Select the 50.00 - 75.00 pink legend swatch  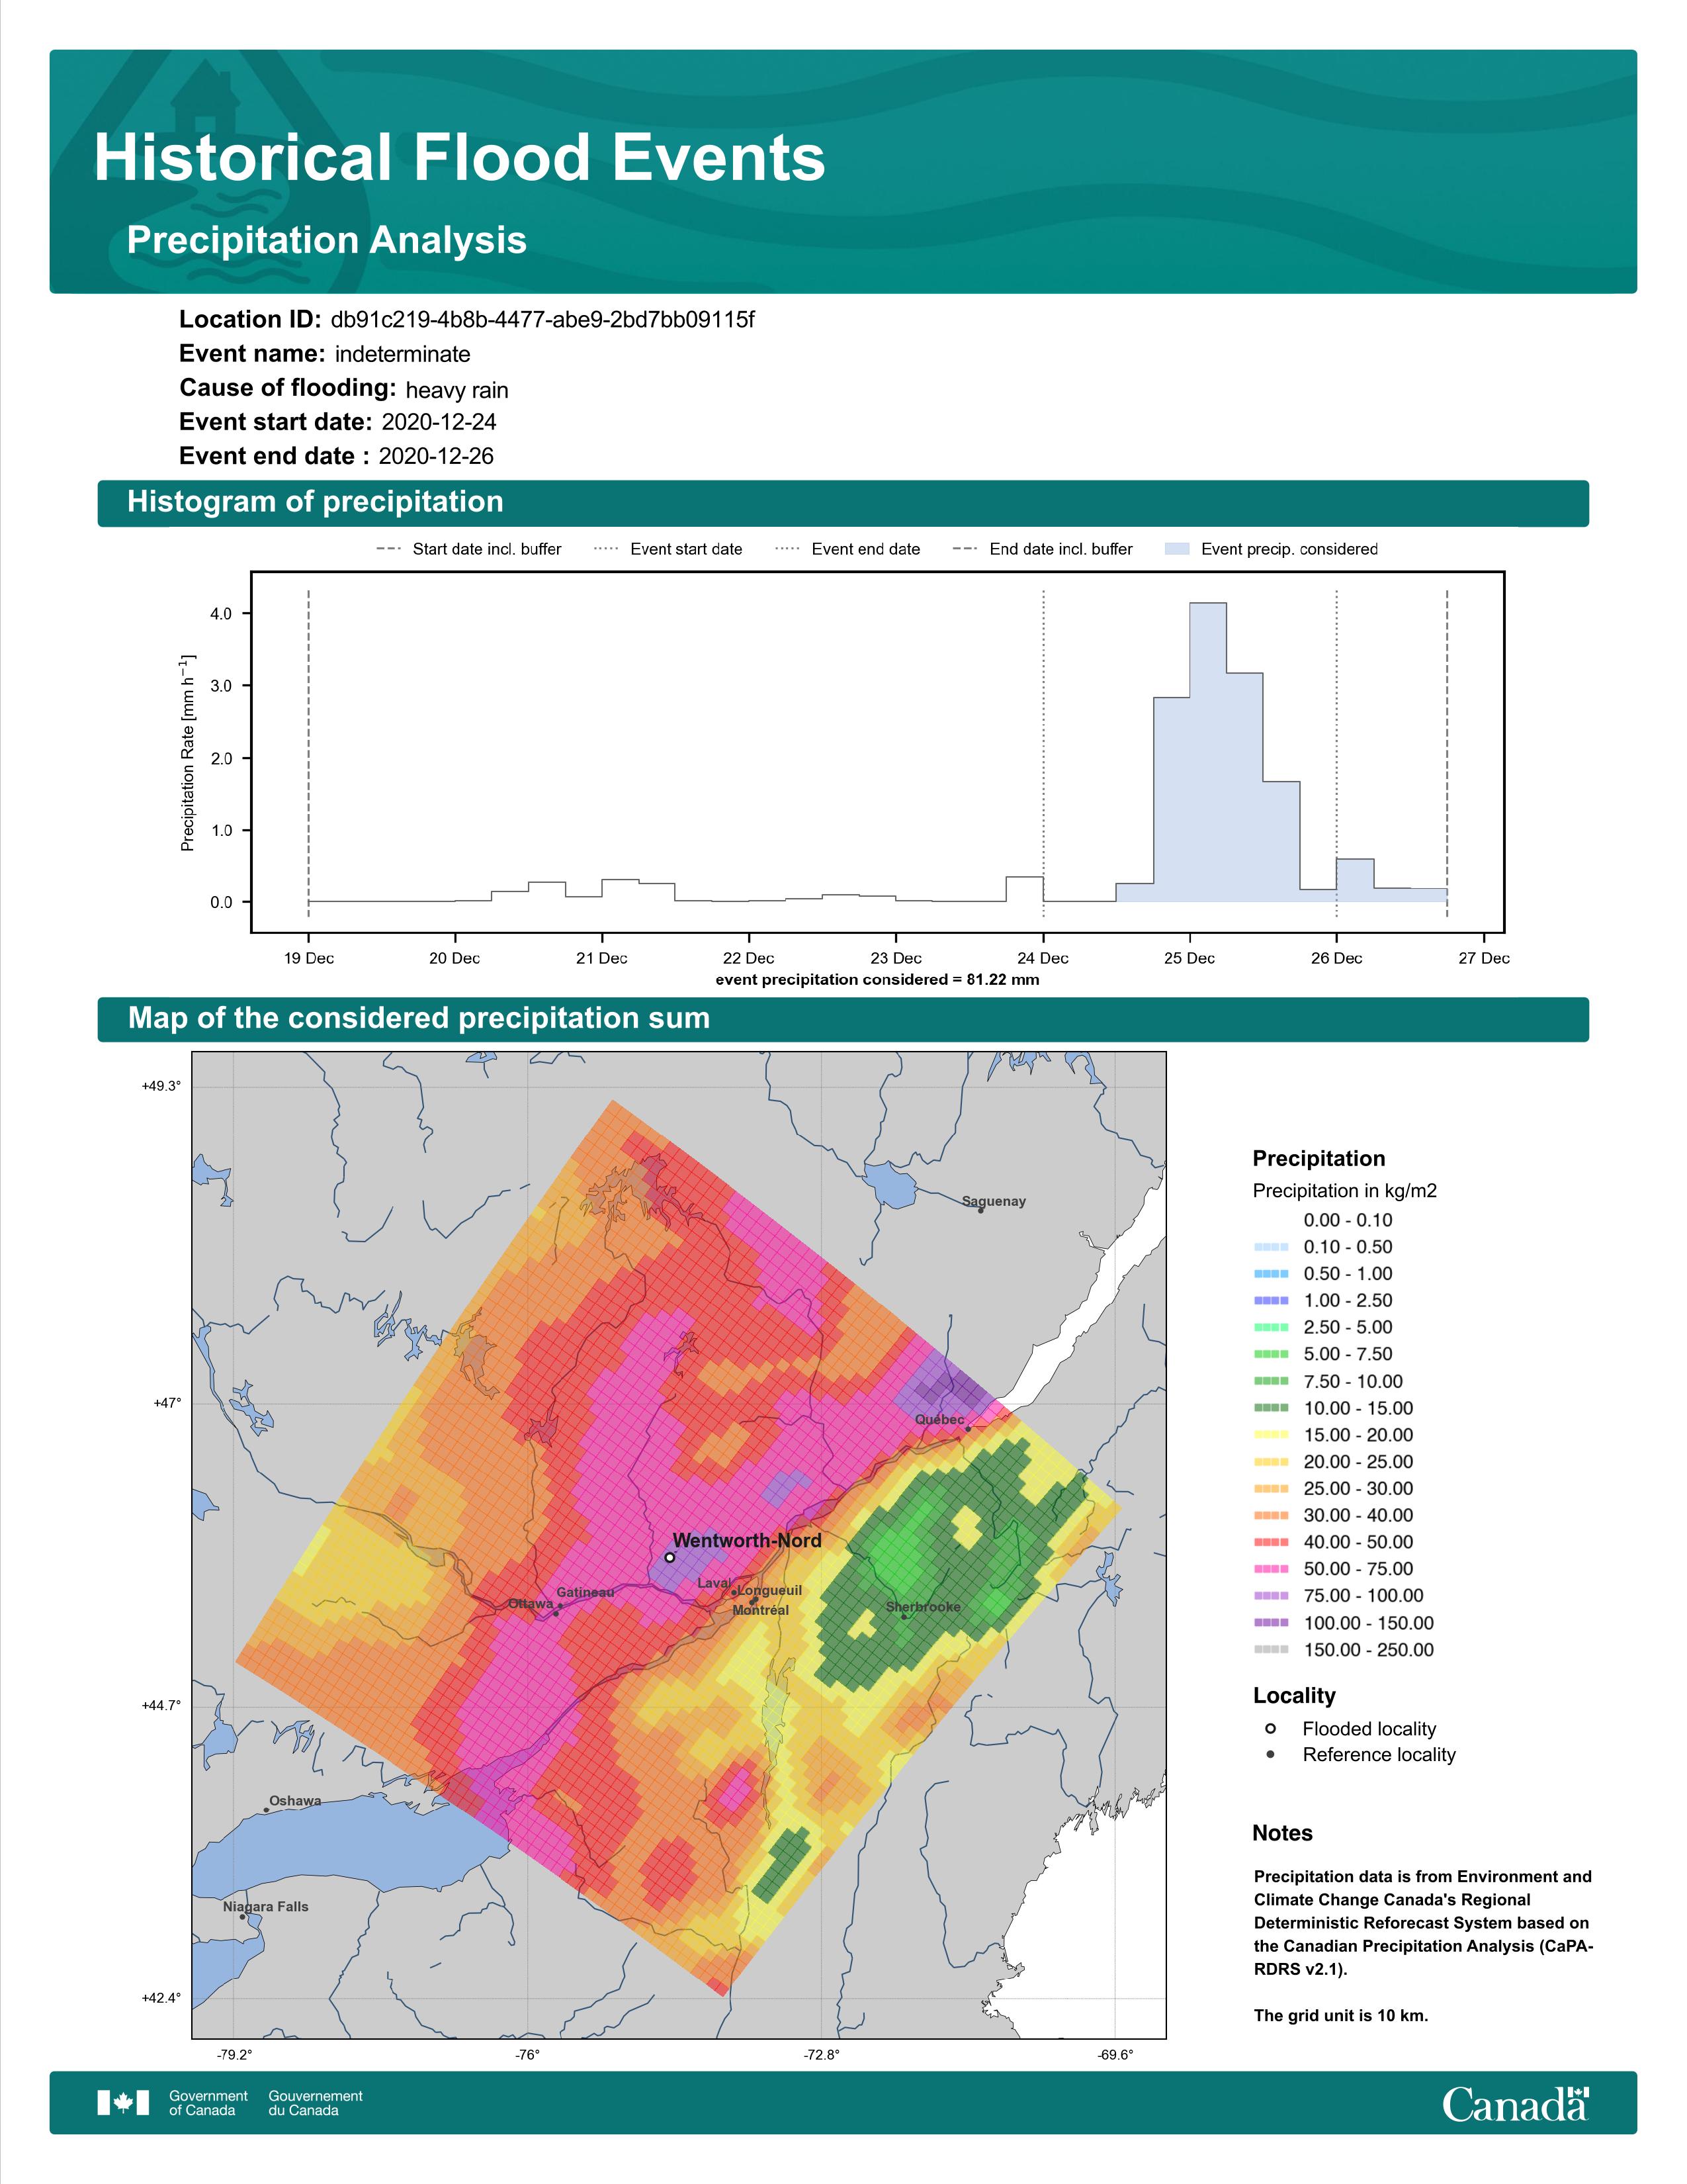(1270, 1569)
